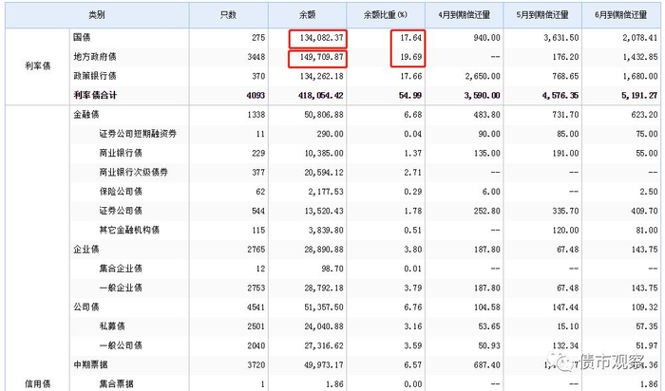The width and height of the screenshot is (665, 391).
Task: Select the 商业银行债 row label
Action: click(121, 153)
